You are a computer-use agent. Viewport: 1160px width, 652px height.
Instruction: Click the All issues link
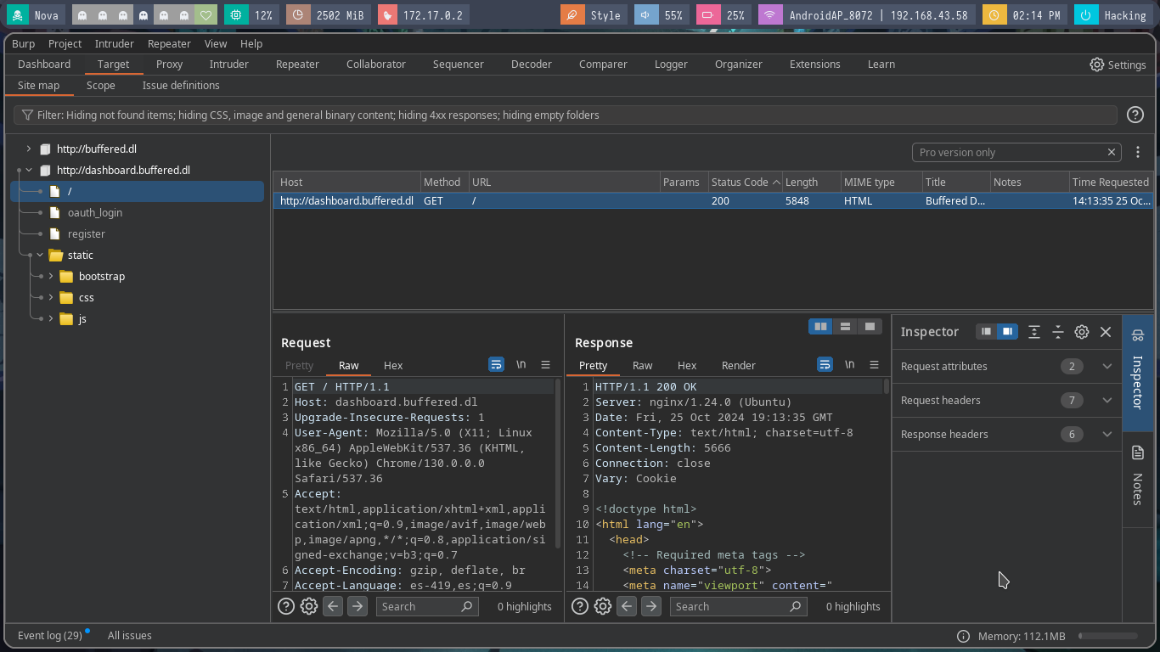coord(130,635)
